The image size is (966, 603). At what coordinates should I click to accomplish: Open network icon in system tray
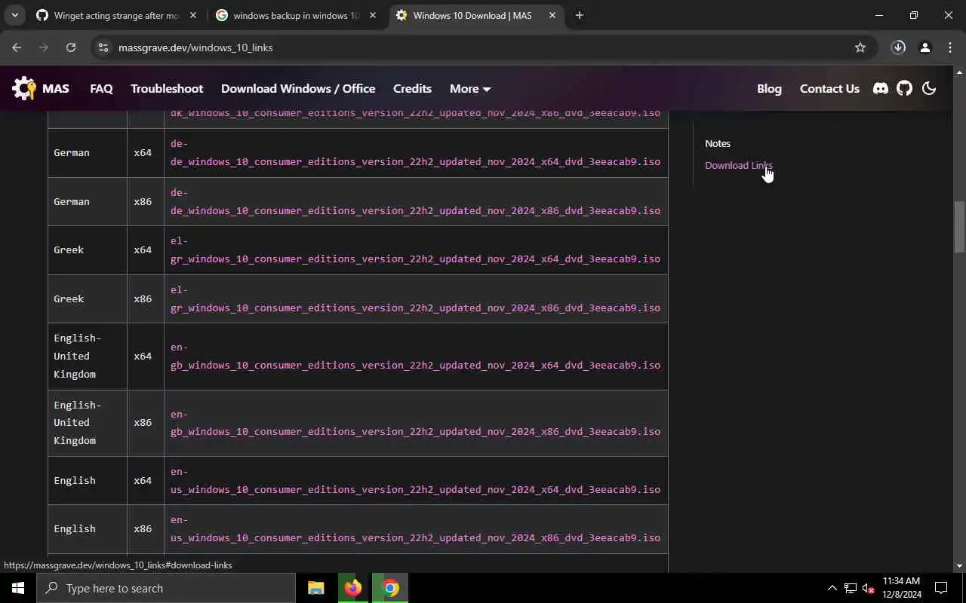coord(850,588)
